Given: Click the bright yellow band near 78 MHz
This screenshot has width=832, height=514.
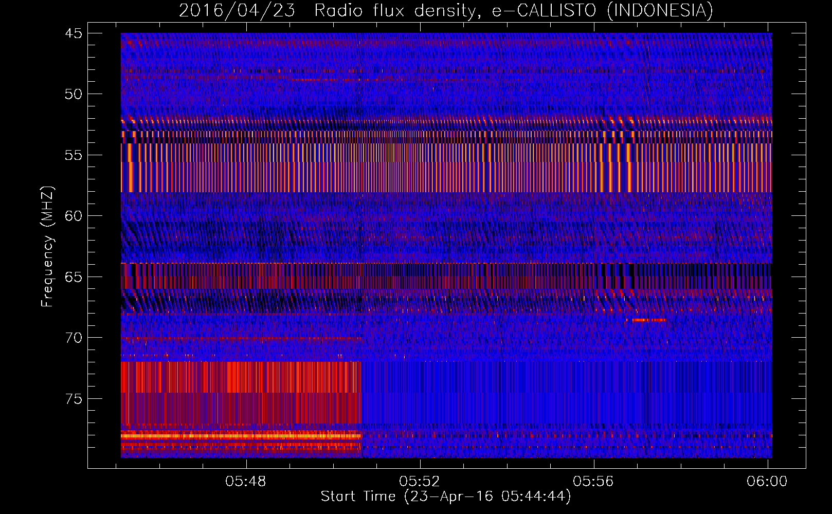Looking at the screenshot, I should [241, 436].
